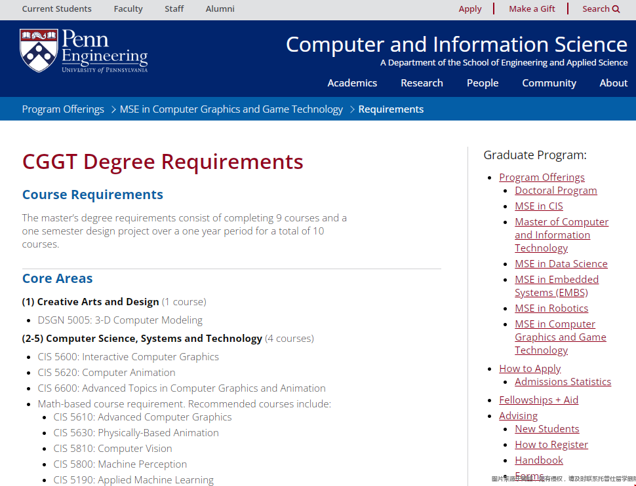636x486 pixels.
Task: Click the Make a Gift link
Action: point(532,9)
